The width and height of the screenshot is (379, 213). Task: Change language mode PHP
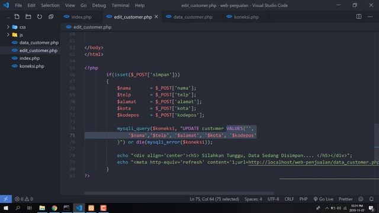tap(303, 199)
